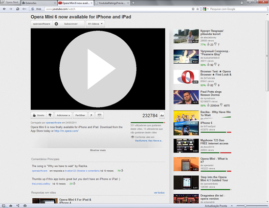Open the pitsunda kurort video thumbnail

(x=186, y=36)
